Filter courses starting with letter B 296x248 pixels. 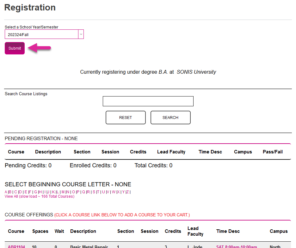click(x=10, y=192)
